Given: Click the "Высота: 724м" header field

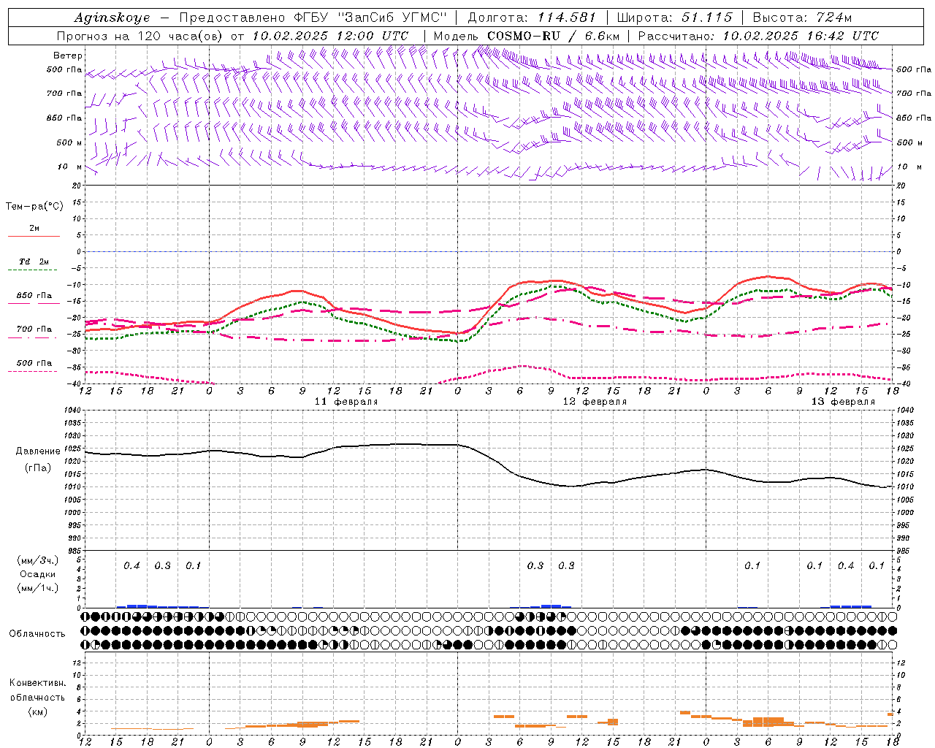Looking at the screenshot, I should (x=801, y=18).
